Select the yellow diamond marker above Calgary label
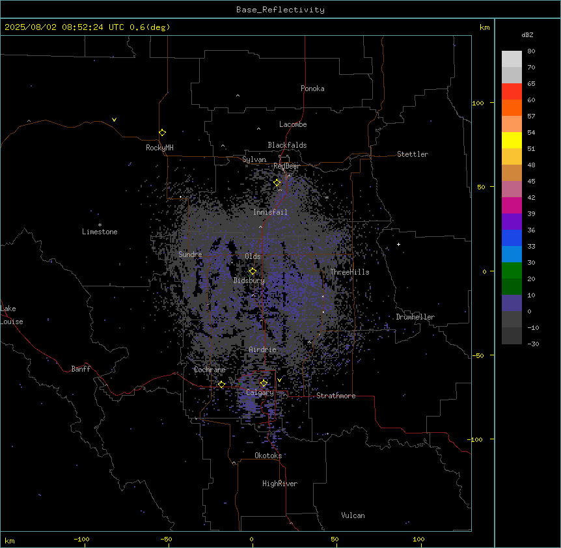Screen dimensions: 561x548 (x=264, y=383)
